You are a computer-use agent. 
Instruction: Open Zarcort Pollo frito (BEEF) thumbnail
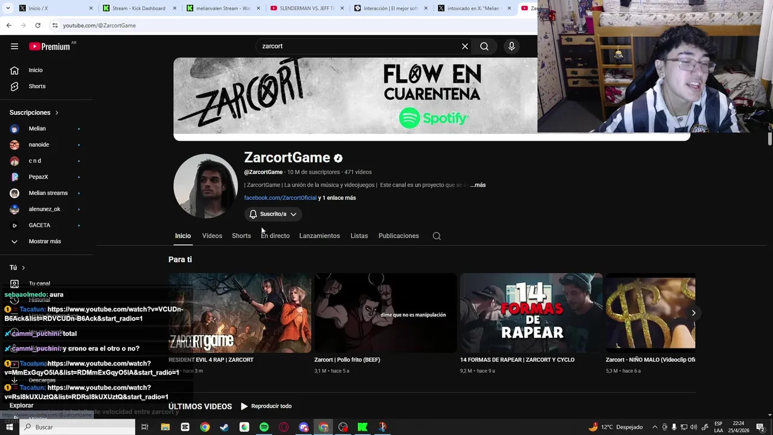click(x=385, y=313)
